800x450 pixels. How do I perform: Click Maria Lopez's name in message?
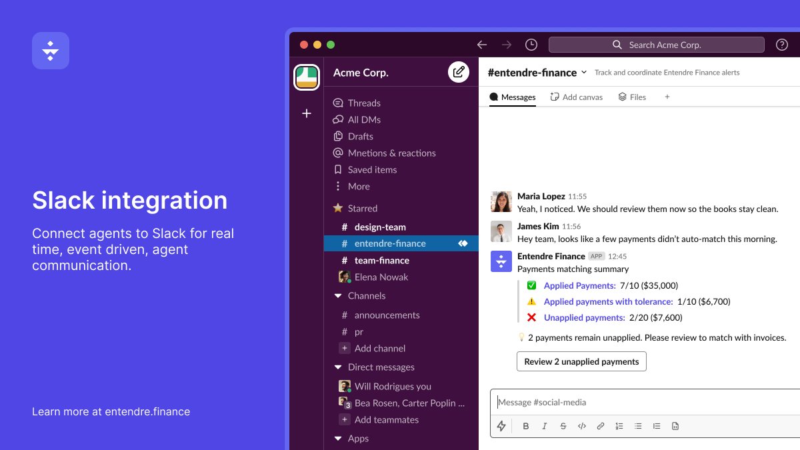541,196
